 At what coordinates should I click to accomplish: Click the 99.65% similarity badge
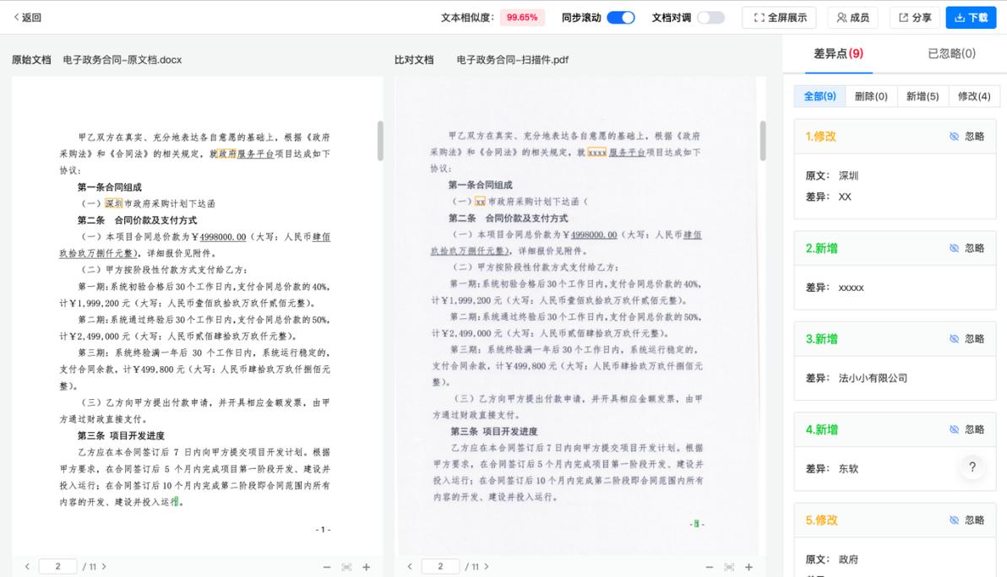tap(521, 18)
